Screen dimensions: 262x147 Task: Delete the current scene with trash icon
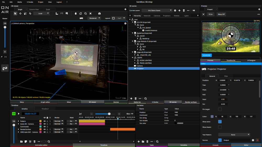click(184, 10)
